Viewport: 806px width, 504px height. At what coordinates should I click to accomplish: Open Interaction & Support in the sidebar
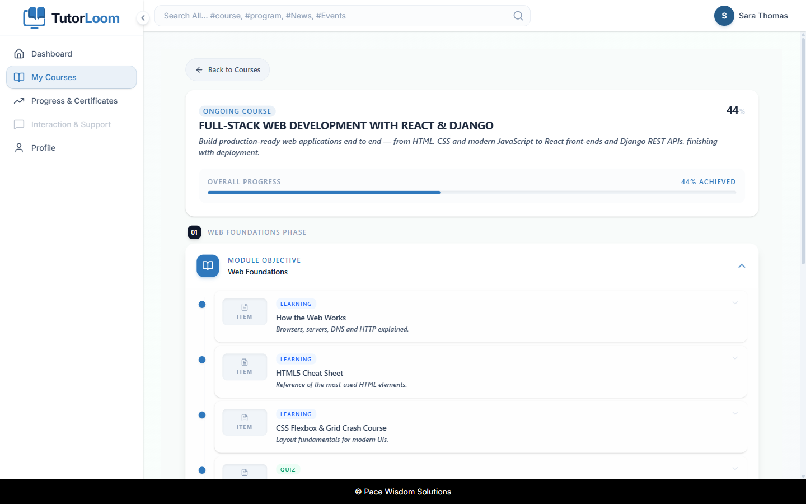(x=72, y=124)
